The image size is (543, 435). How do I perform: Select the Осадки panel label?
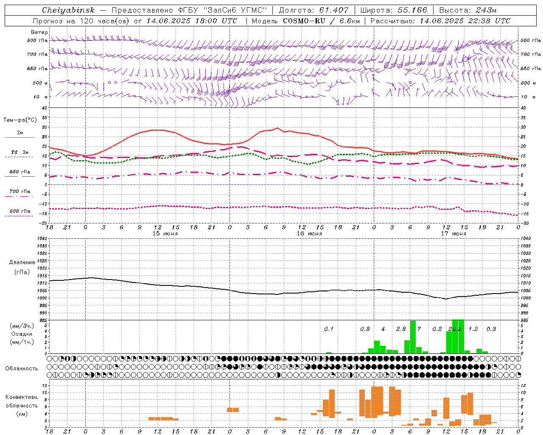coord(22,334)
